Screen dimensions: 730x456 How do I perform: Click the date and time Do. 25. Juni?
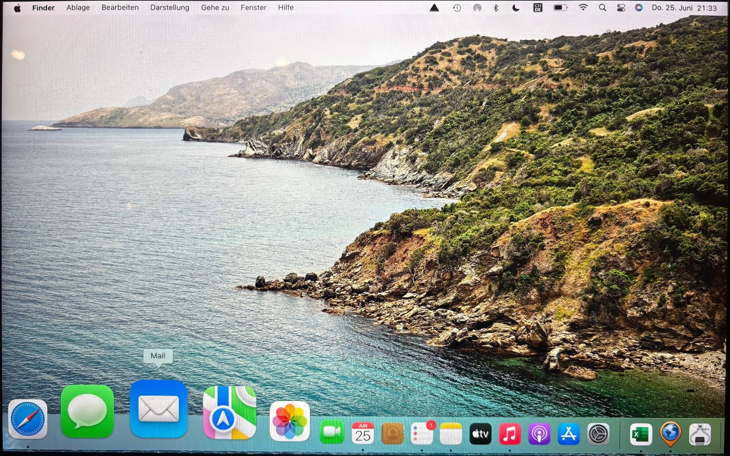click(x=684, y=8)
